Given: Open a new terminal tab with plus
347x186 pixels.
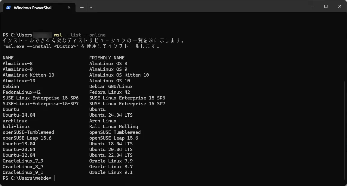Looking at the screenshot, I should click(x=82, y=8).
